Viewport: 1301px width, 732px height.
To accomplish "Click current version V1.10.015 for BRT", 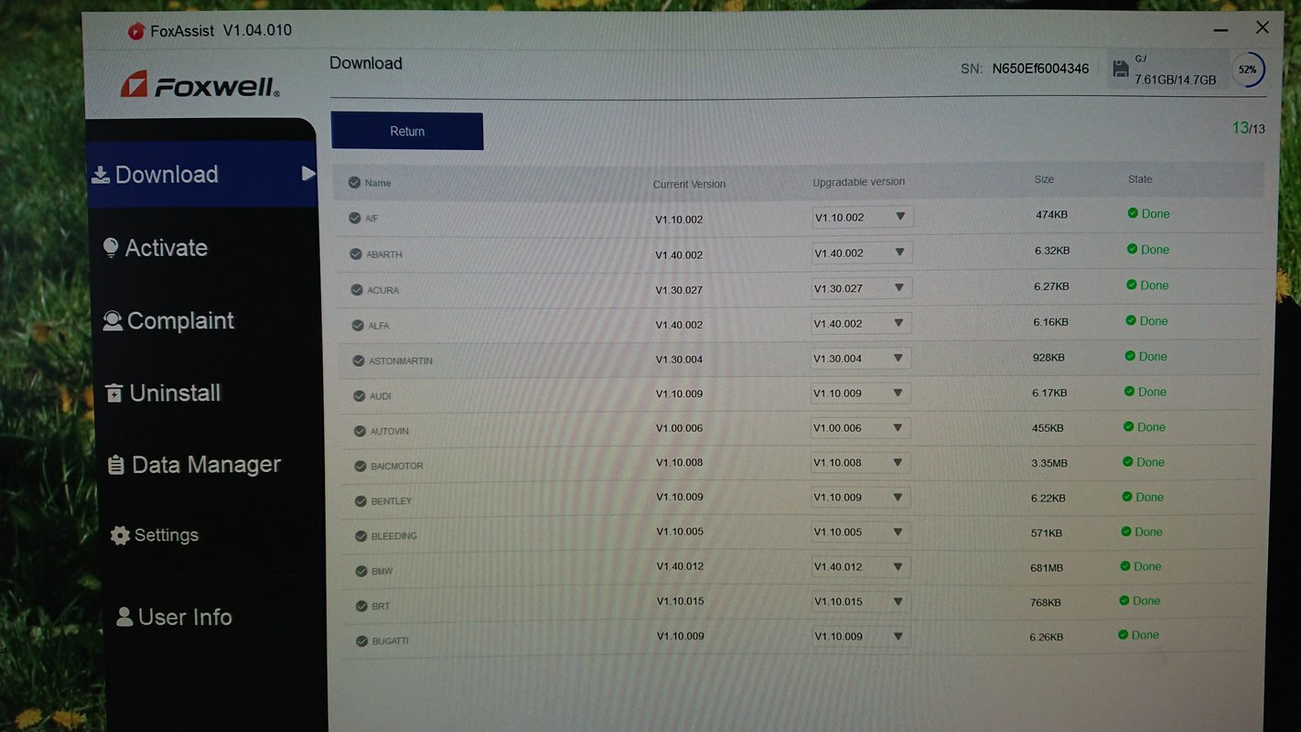I will pos(682,601).
